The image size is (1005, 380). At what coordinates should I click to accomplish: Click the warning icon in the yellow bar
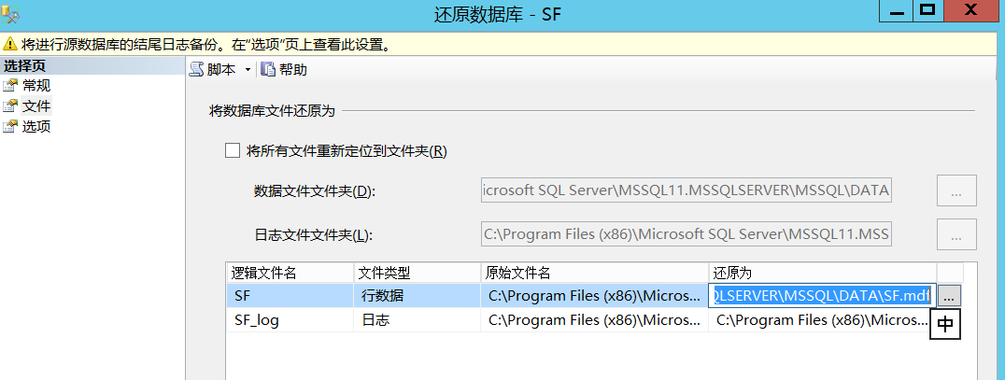click(x=10, y=44)
